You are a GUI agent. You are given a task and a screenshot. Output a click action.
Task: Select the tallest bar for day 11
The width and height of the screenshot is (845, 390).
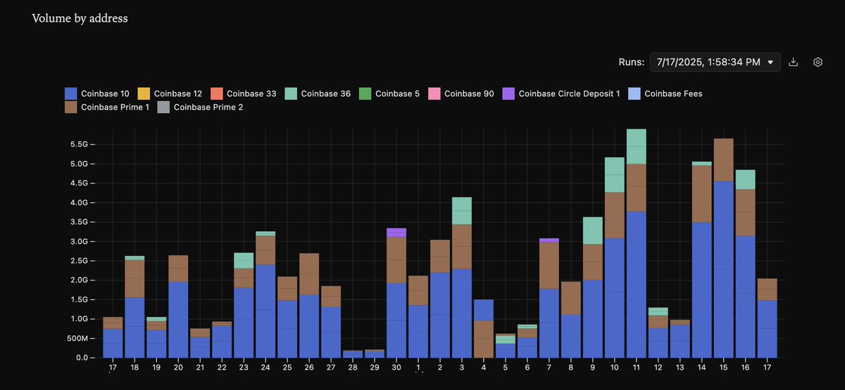pyautogui.click(x=637, y=243)
